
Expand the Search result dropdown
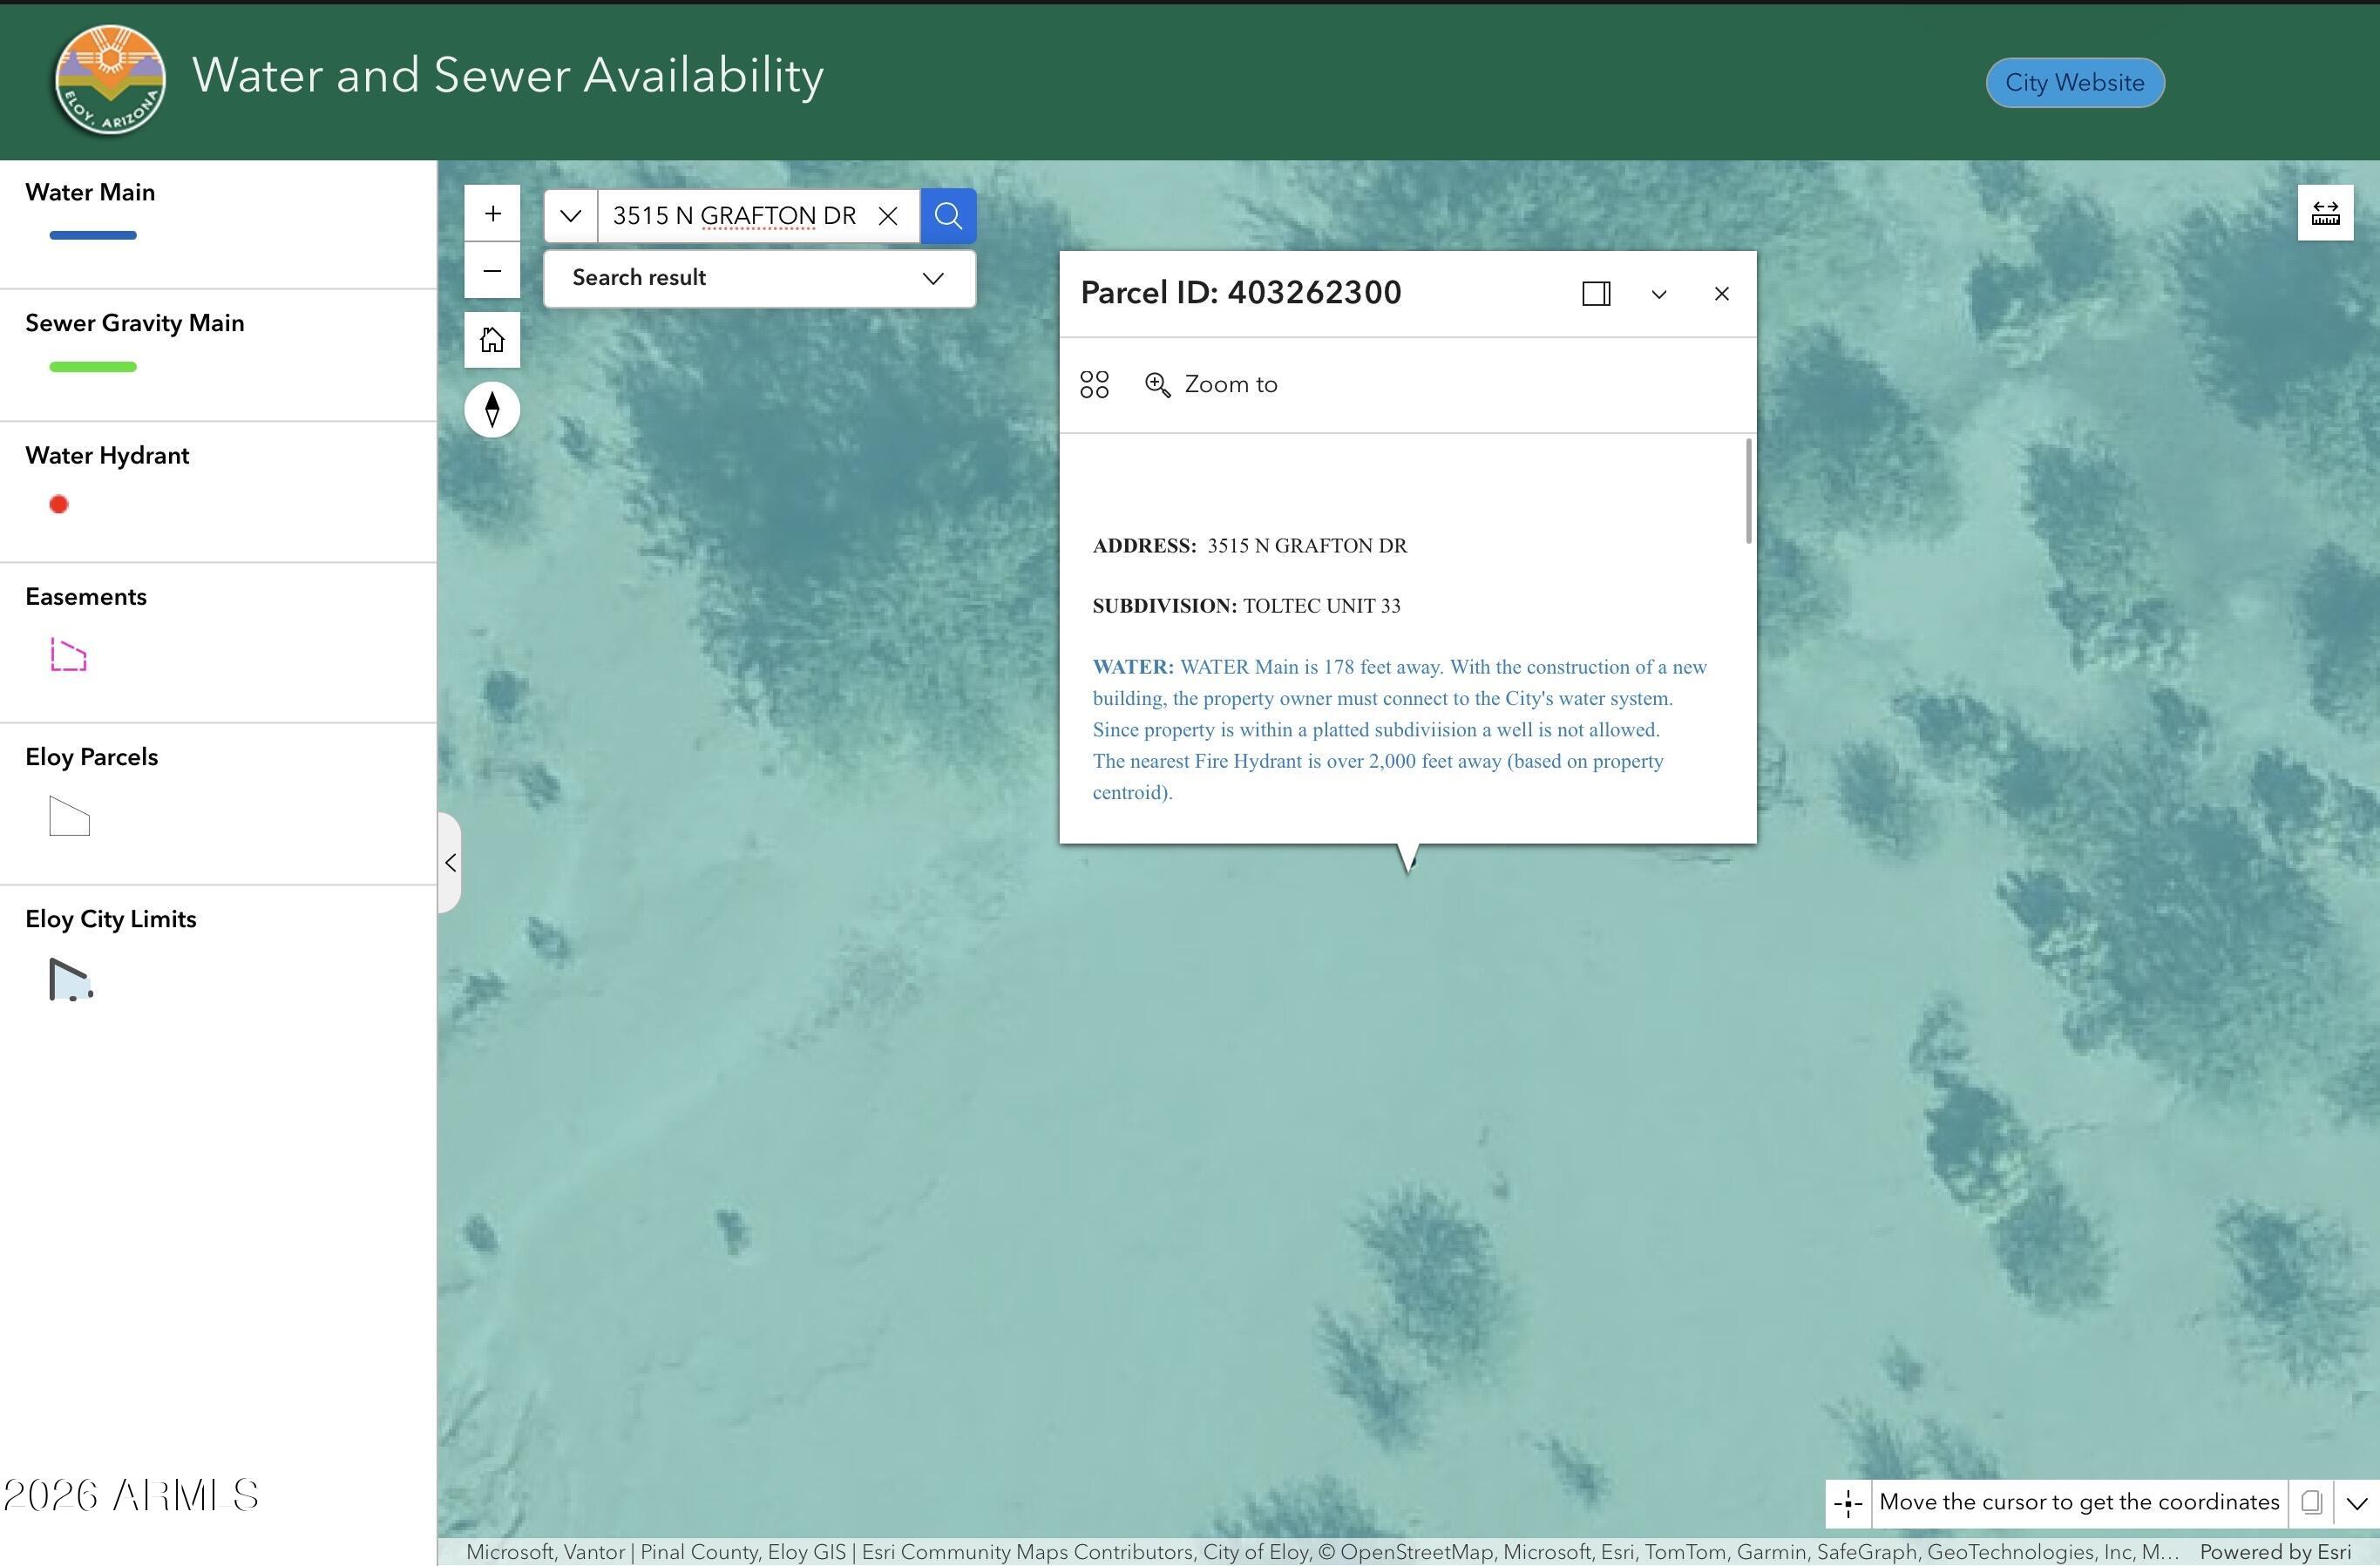click(x=932, y=278)
